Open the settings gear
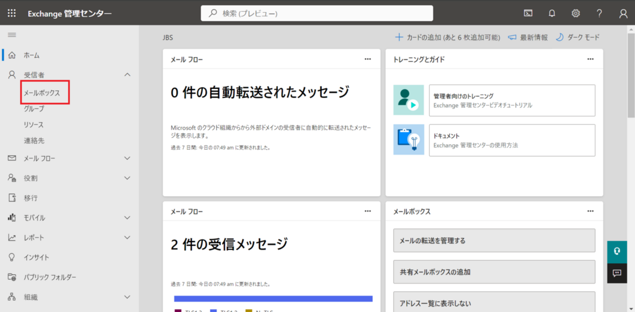The image size is (635, 312). (x=575, y=13)
